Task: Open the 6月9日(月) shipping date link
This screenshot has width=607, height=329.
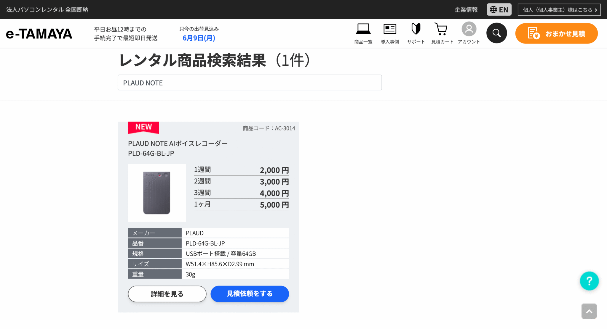Action: [x=198, y=38]
